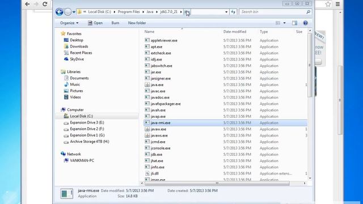Select Program Files breadcrumb segment
The image size is (363, 204).
pos(129,12)
